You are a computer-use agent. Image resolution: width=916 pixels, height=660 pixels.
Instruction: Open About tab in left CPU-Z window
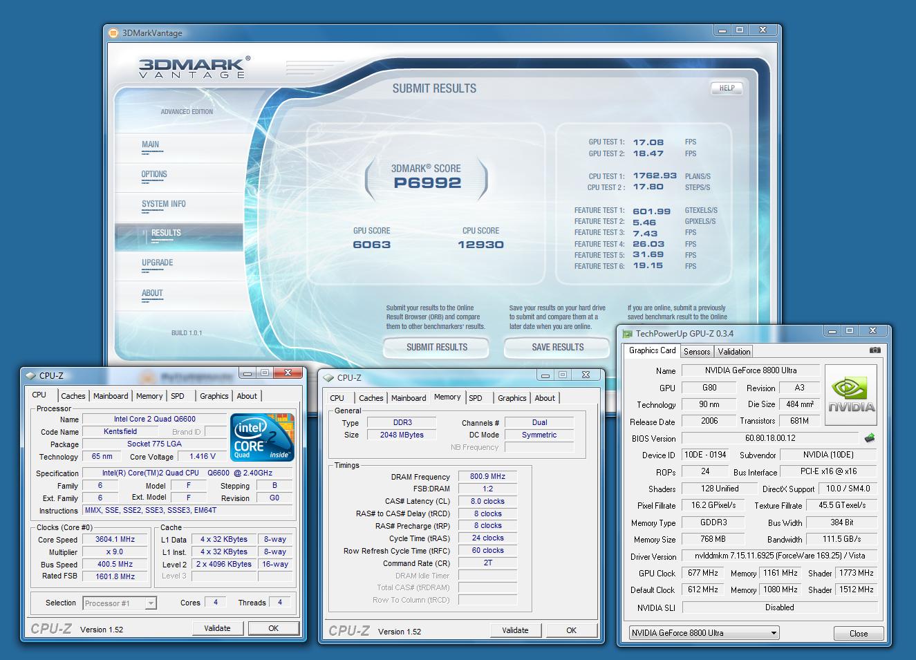pos(247,396)
